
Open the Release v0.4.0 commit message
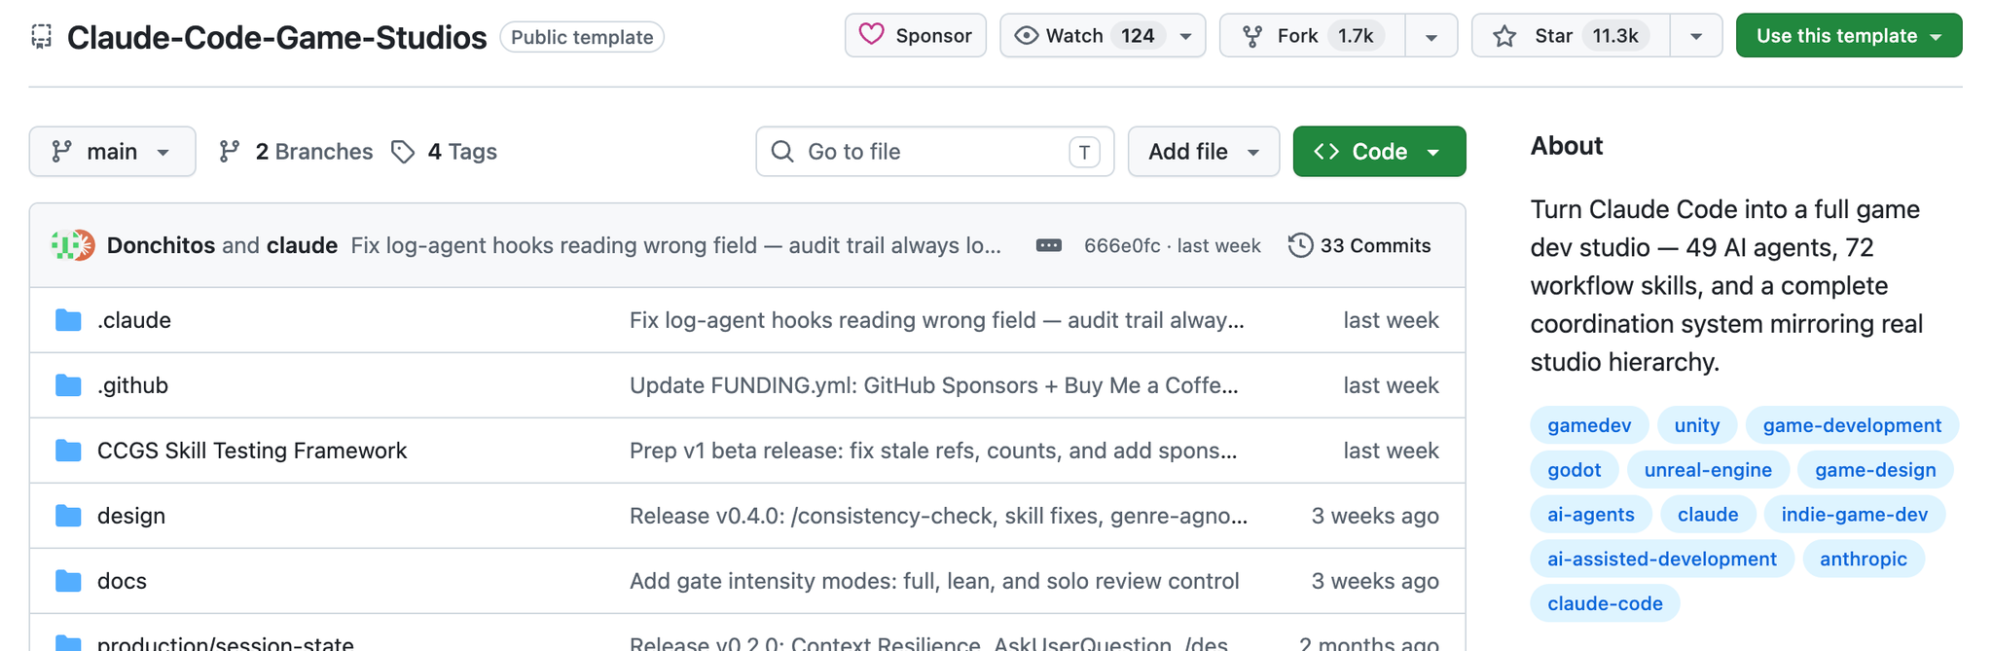coord(938,516)
